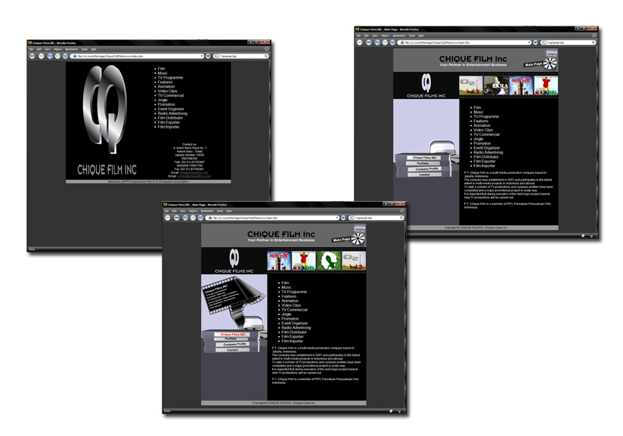Click 'TV Commercial' in the lower main.htm list
The image size is (623, 436).
[294, 310]
